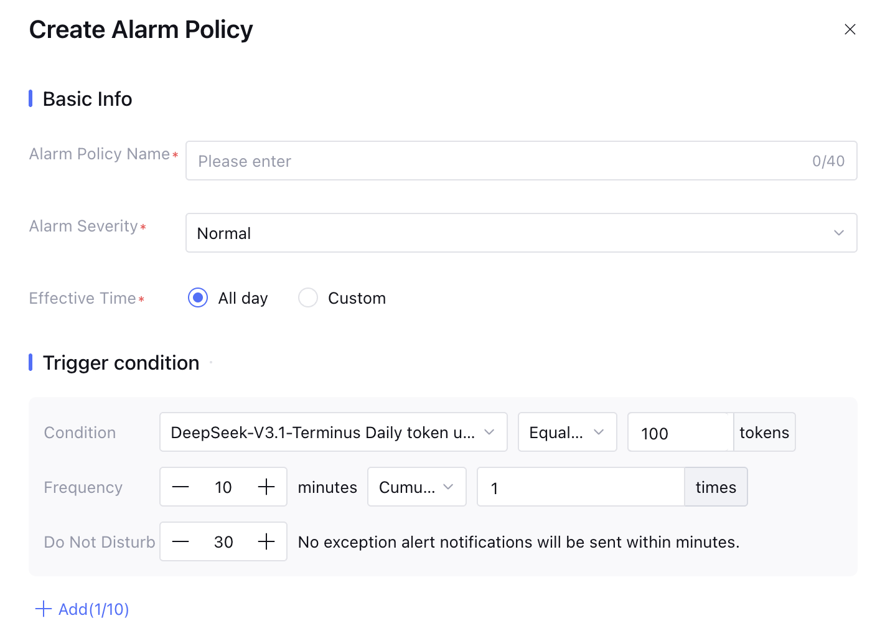Increase Do Not Disturb minutes
This screenshot has width=885, height=641.
[266, 542]
